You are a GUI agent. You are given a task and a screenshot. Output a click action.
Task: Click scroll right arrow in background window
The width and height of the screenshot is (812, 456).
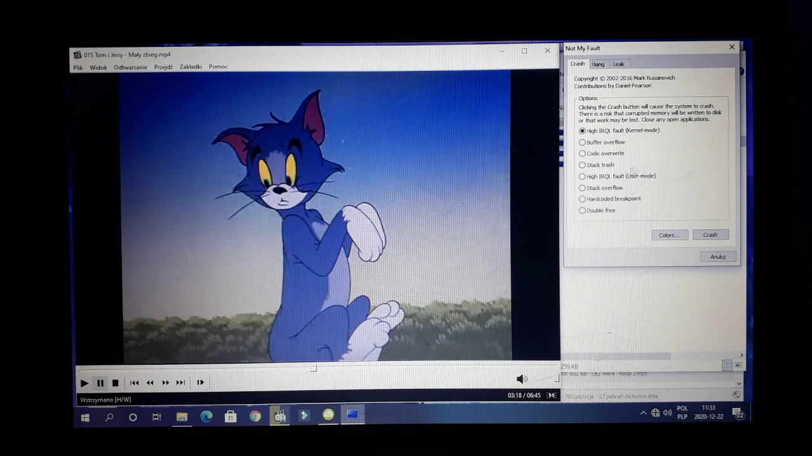click(742, 355)
